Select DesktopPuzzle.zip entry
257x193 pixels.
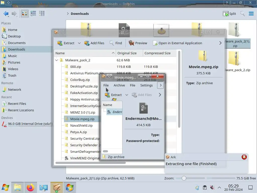[84, 86]
